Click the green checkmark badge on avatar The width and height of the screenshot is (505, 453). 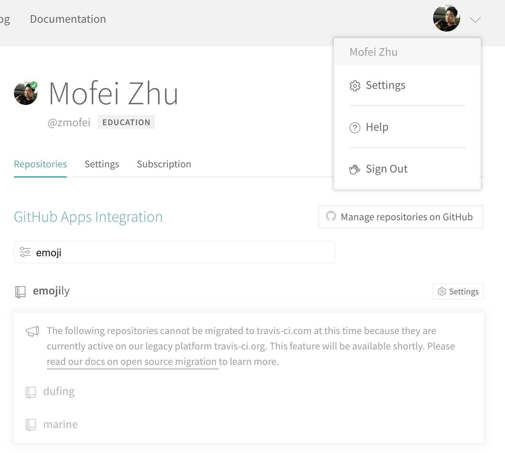pyautogui.click(x=34, y=85)
